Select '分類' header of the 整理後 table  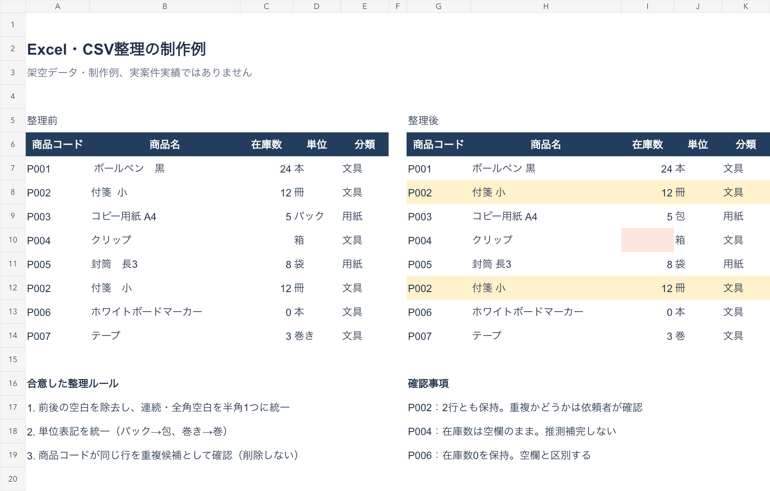746,144
